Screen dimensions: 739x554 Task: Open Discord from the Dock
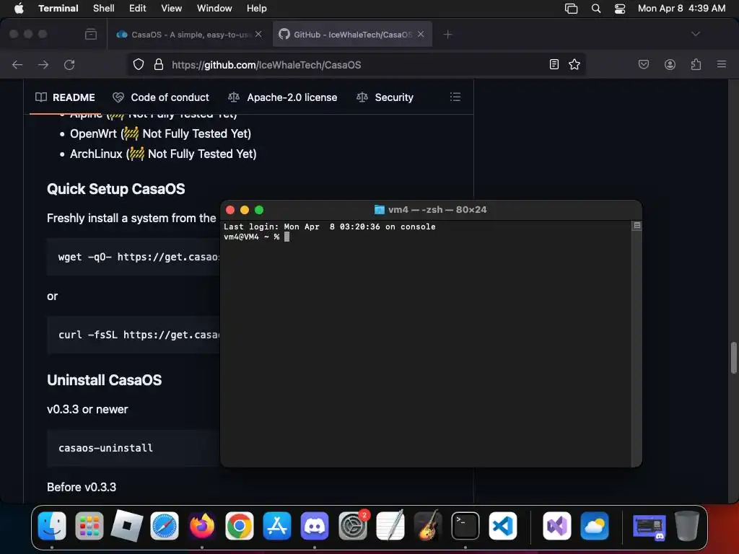pyautogui.click(x=315, y=525)
